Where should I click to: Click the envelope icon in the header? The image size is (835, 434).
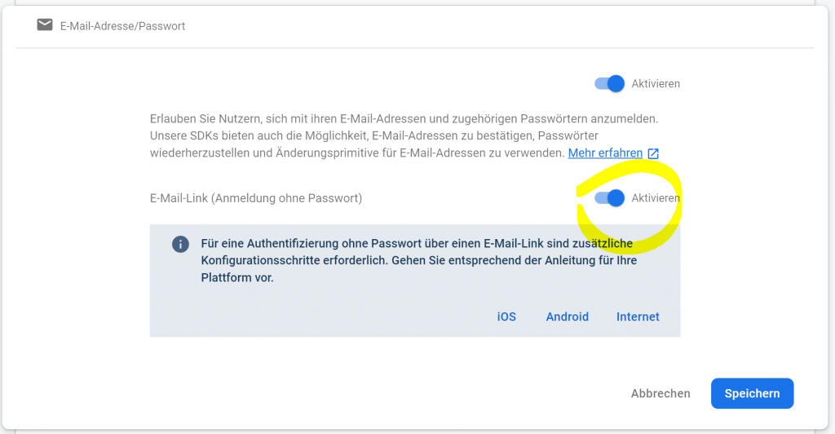pyautogui.click(x=45, y=25)
